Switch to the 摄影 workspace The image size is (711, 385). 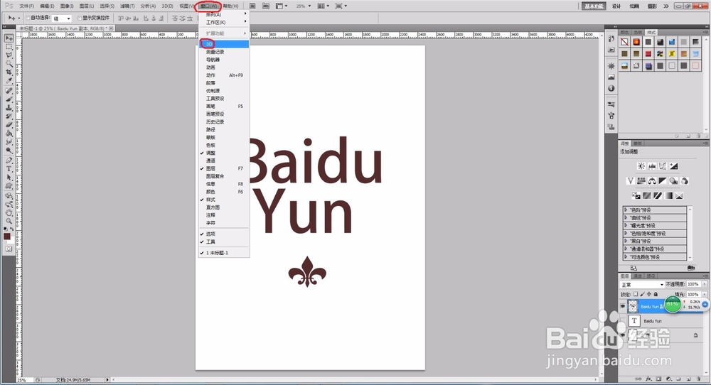652,6
